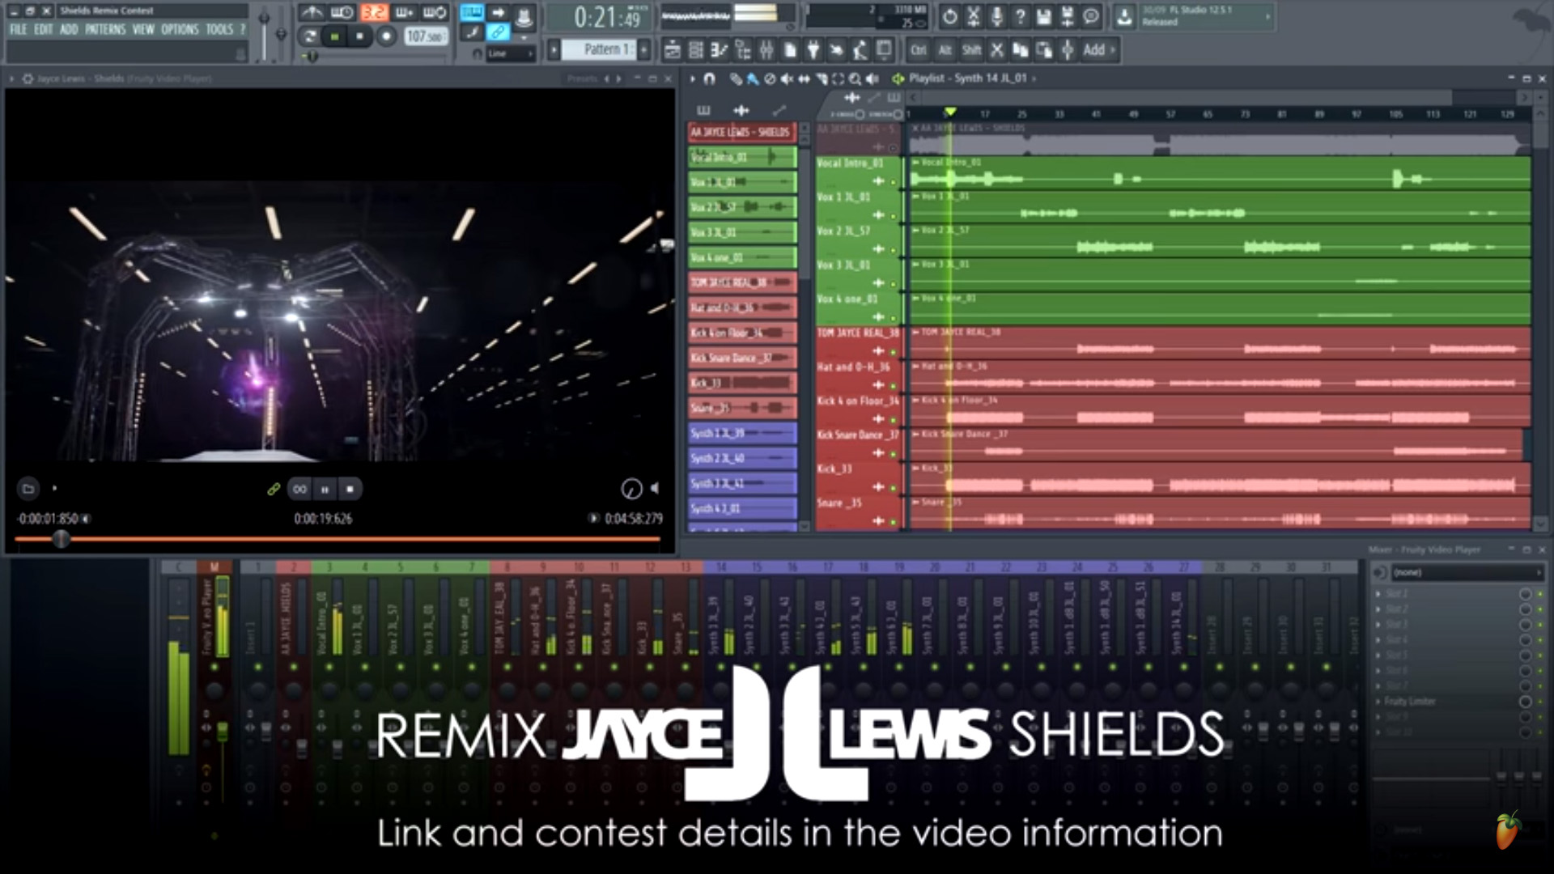Open the OPTIONS menu

pos(180,30)
